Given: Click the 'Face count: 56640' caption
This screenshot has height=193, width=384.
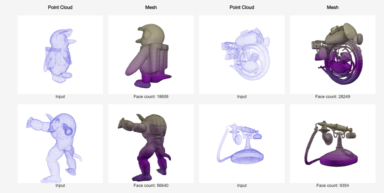Looking at the screenshot, I should click(x=151, y=186).
